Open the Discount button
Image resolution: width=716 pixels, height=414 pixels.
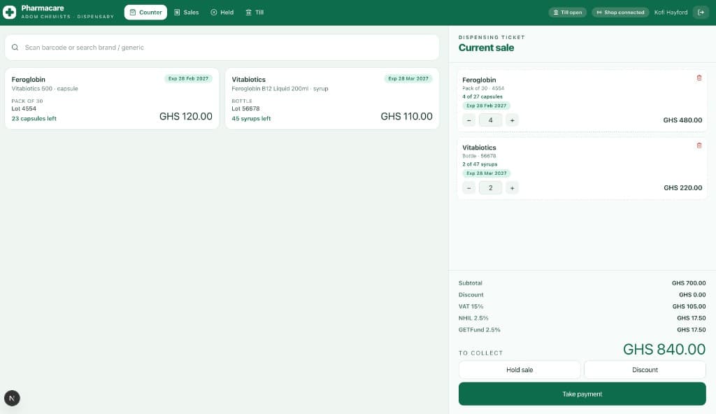645,370
